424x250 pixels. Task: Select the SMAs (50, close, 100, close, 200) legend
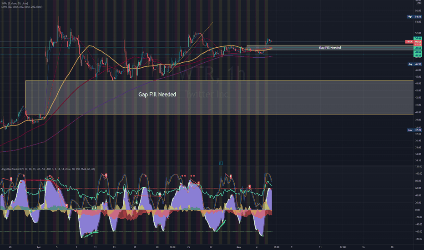point(22,7)
